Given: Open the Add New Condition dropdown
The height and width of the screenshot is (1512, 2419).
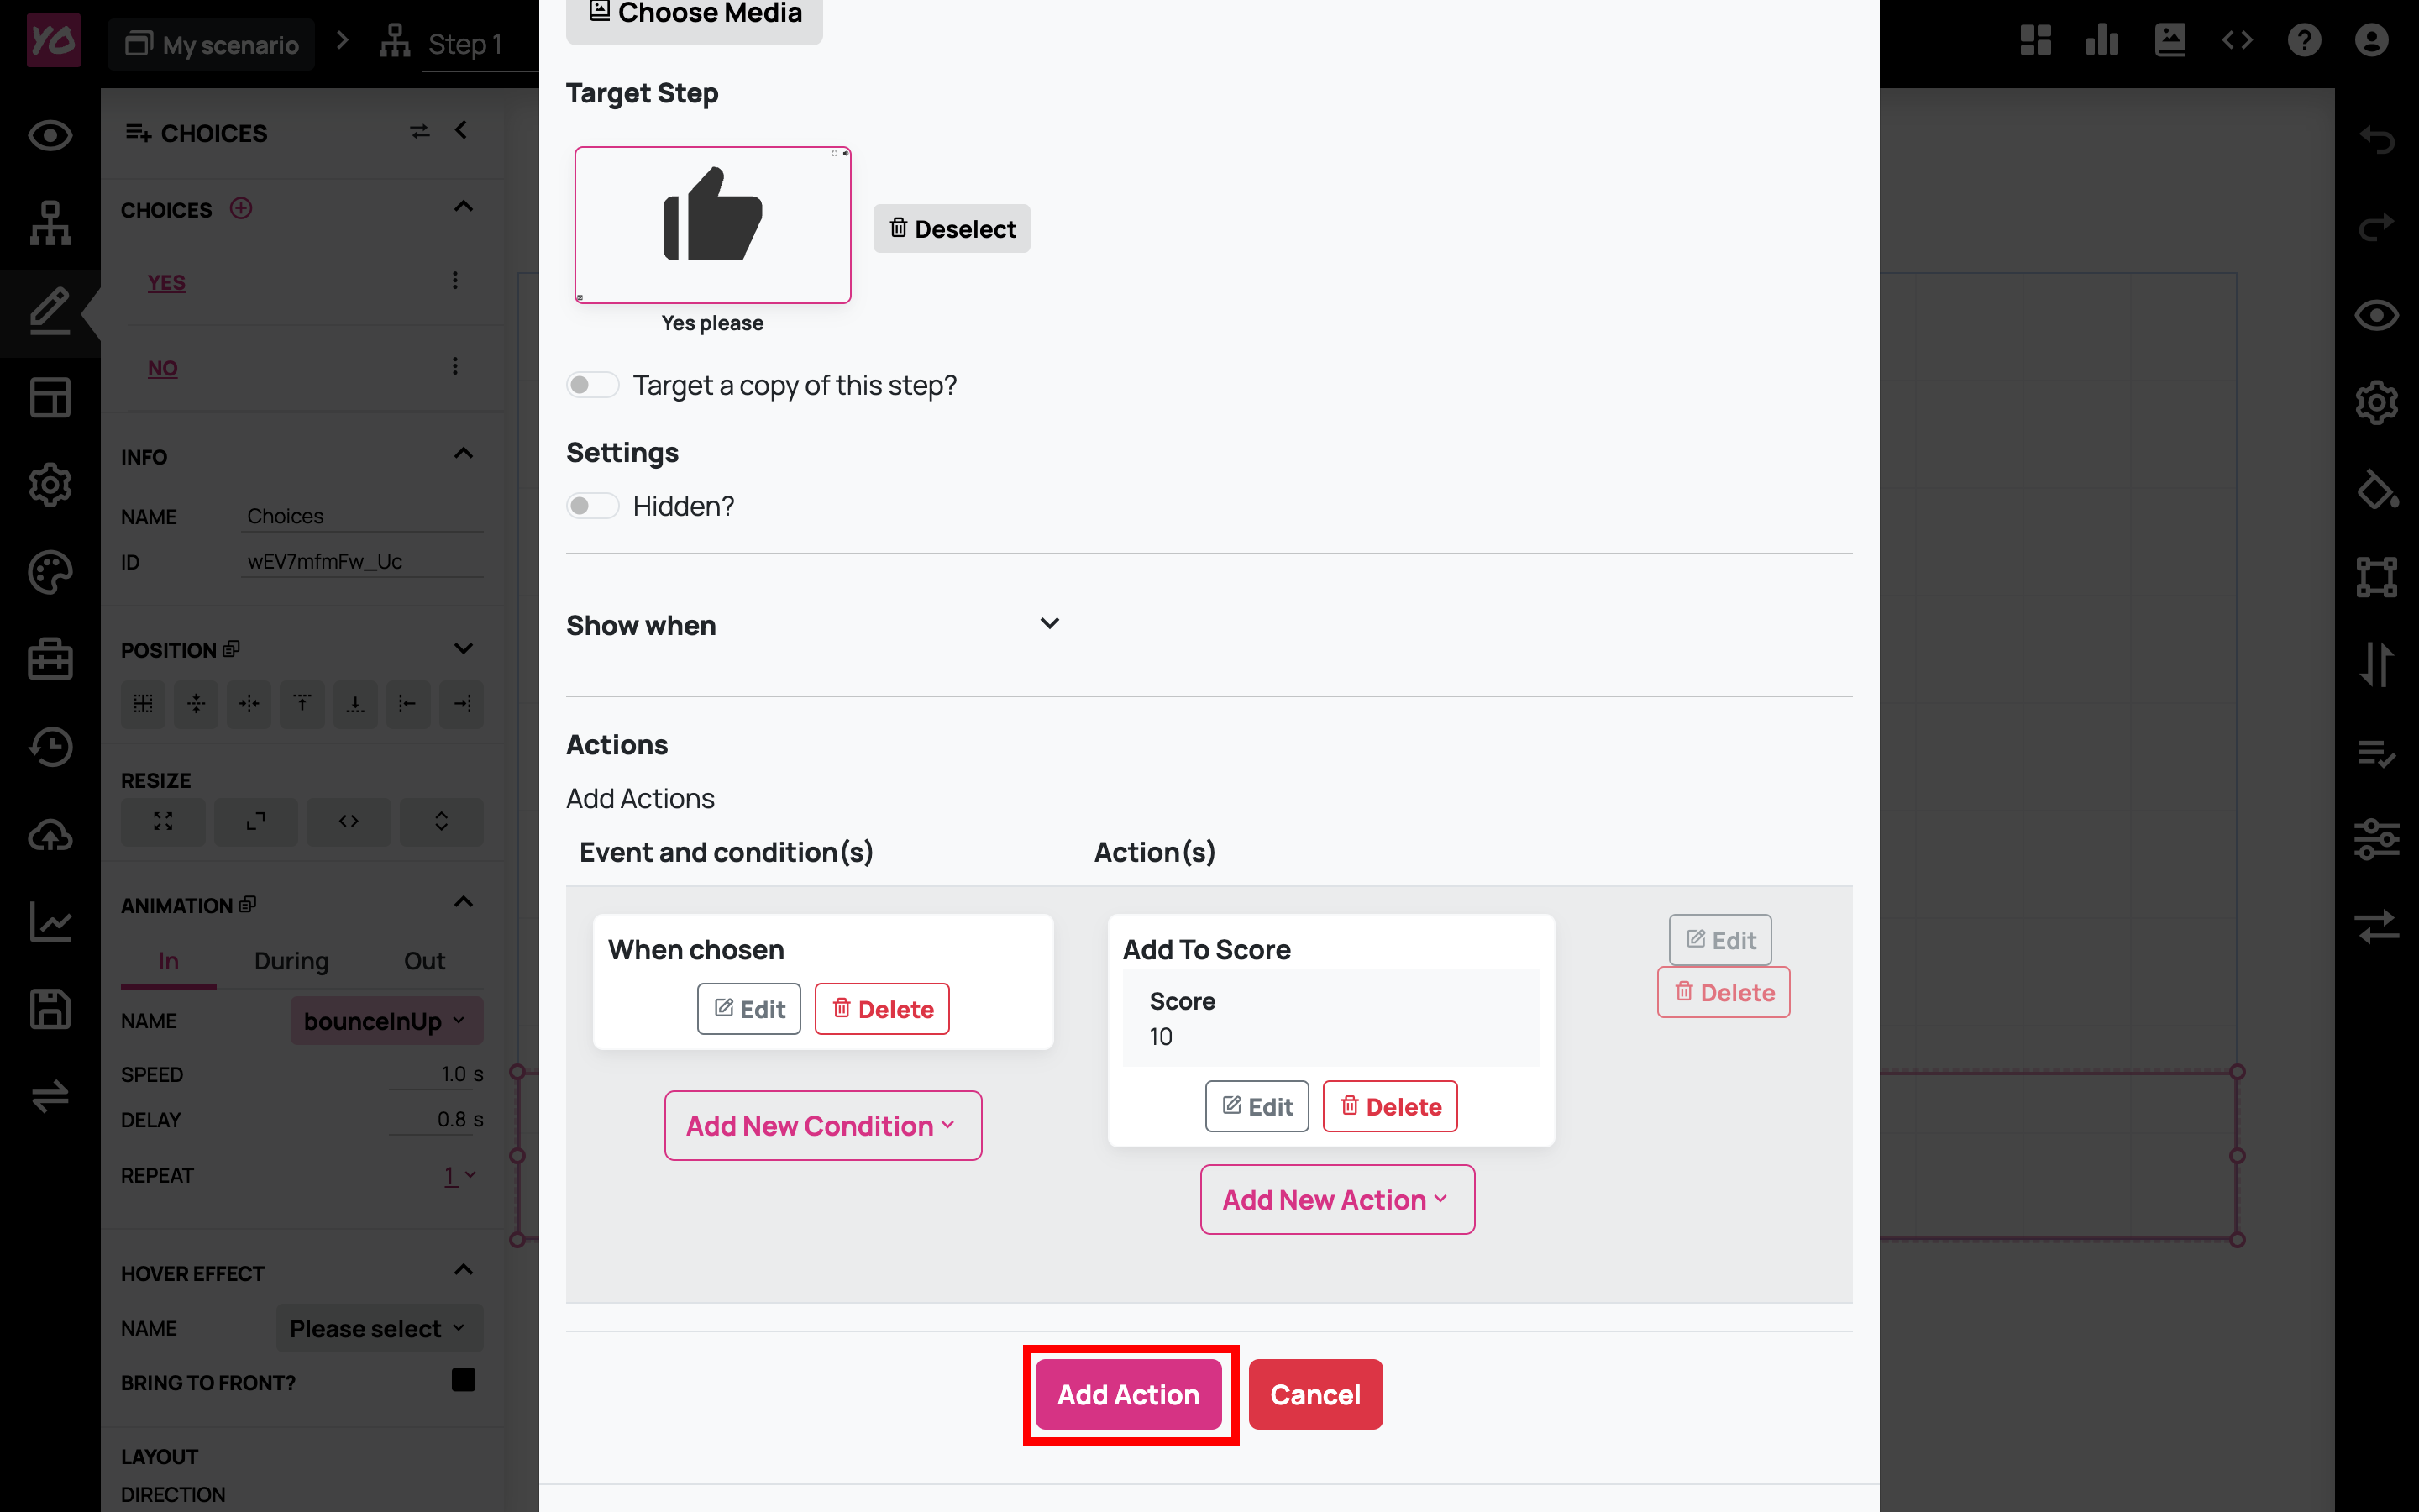Looking at the screenshot, I should (x=822, y=1126).
